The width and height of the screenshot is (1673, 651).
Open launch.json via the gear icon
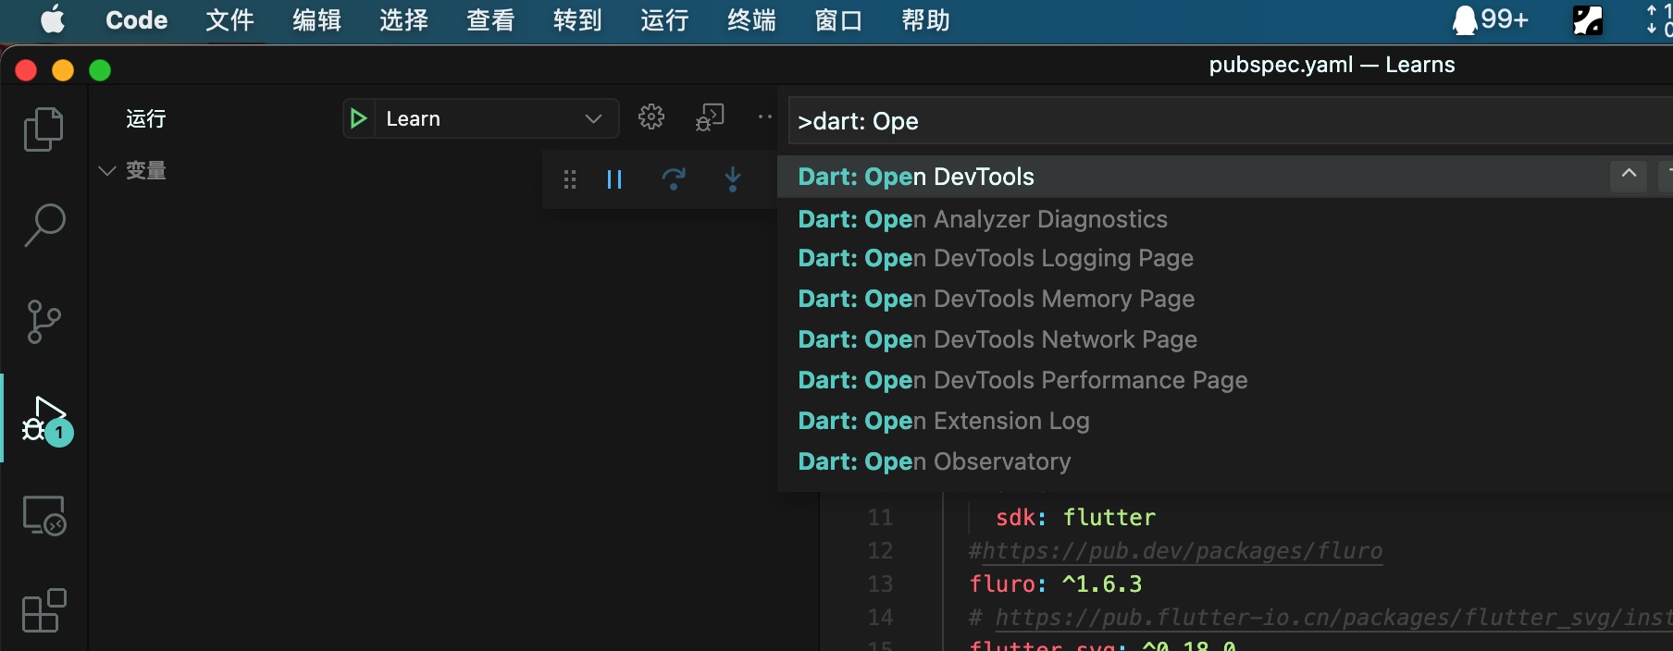point(651,117)
